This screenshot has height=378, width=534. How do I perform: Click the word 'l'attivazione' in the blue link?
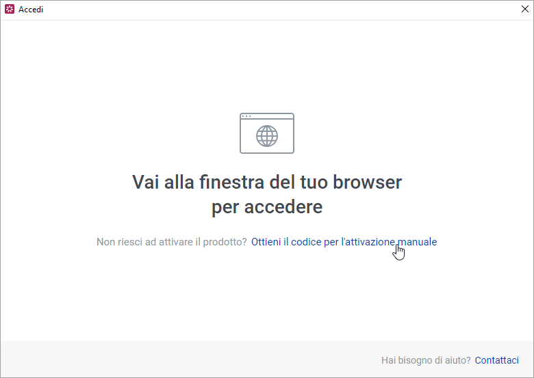tap(368, 242)
